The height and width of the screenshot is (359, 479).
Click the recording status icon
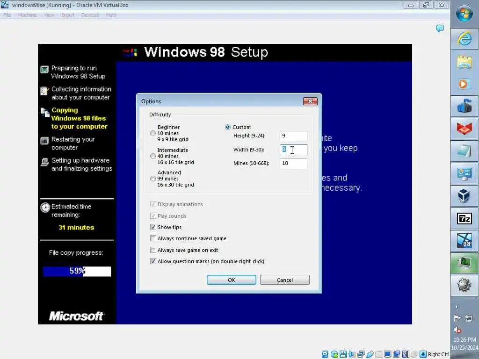(x=397, y=354)
